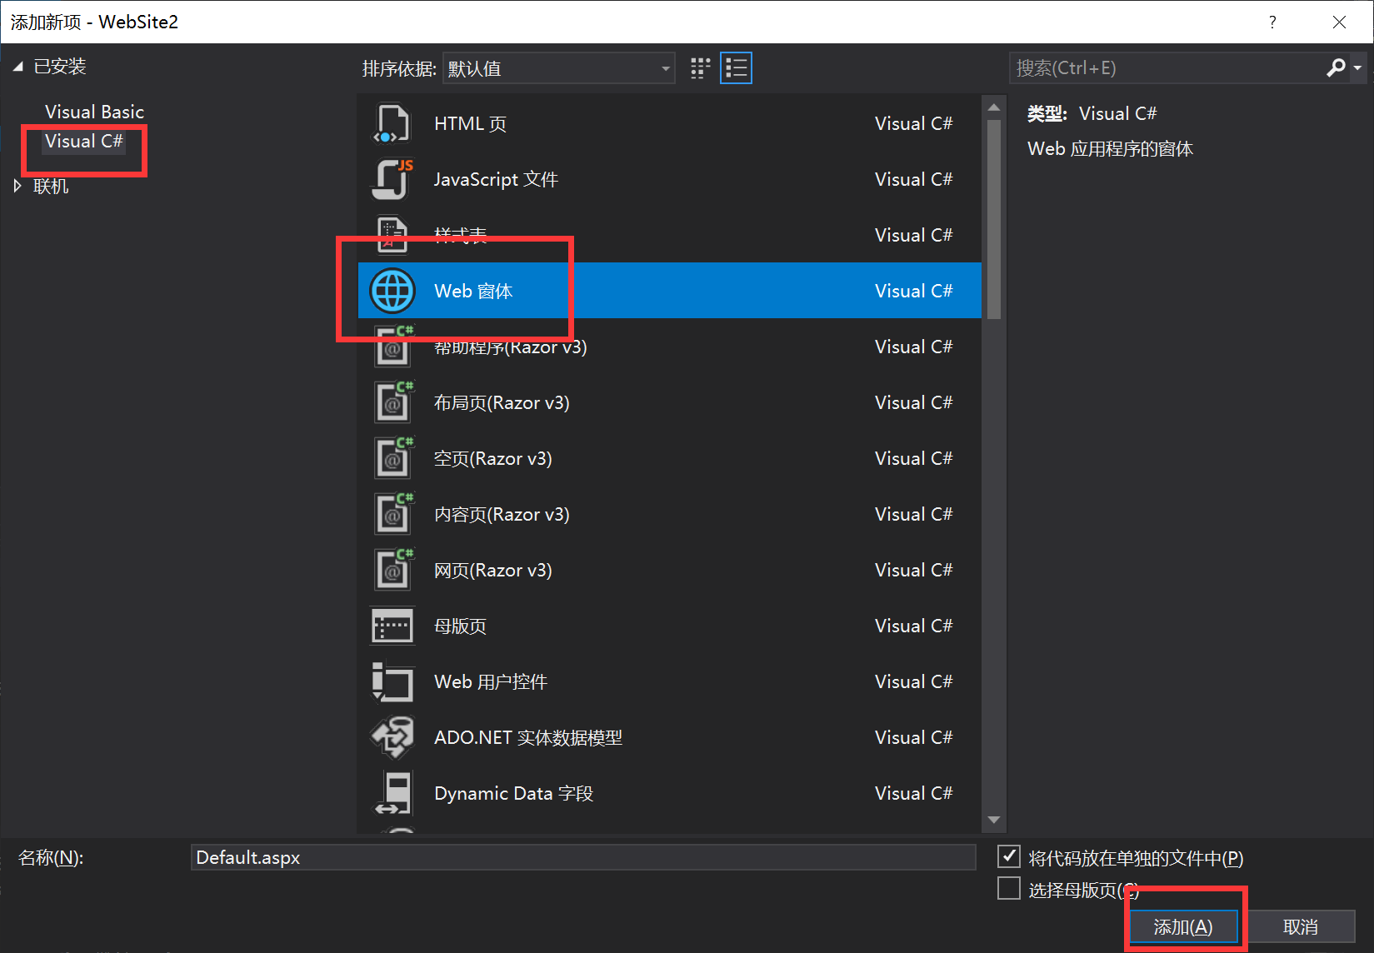Collapse the 已安装 tree node

point(17,67)
